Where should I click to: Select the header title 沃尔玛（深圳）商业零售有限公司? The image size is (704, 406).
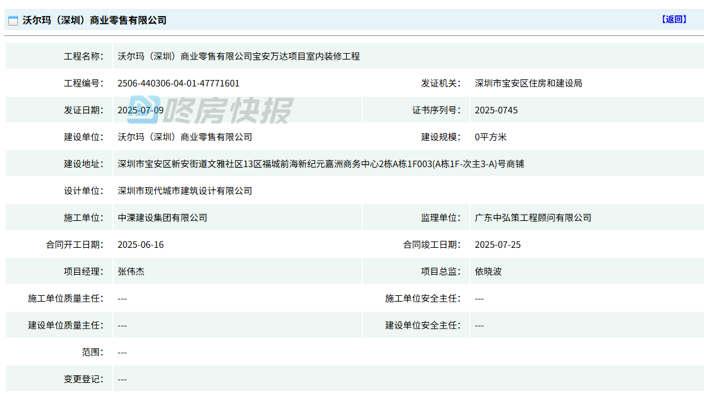pyautogui.click(x=94, y=20)
